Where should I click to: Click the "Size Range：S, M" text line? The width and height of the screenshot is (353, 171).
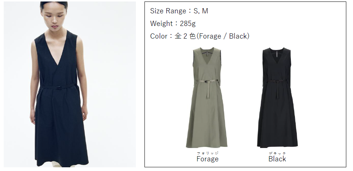179,11
